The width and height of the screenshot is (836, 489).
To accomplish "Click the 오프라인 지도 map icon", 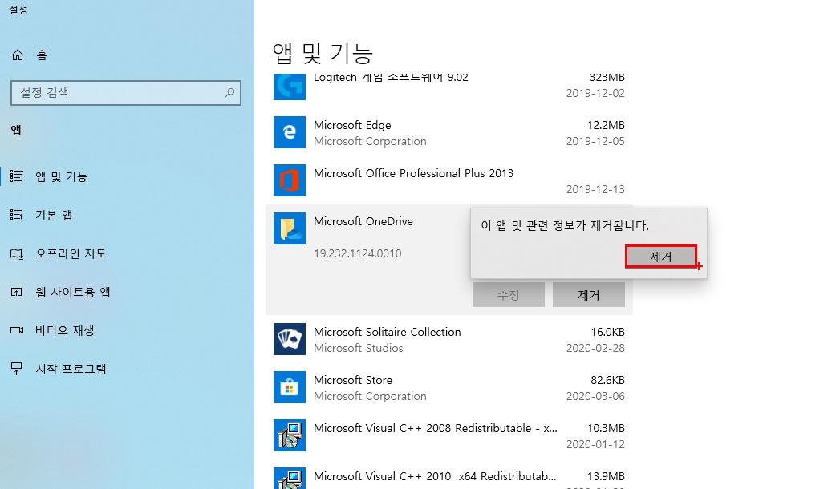I will [x=17, y=253].
